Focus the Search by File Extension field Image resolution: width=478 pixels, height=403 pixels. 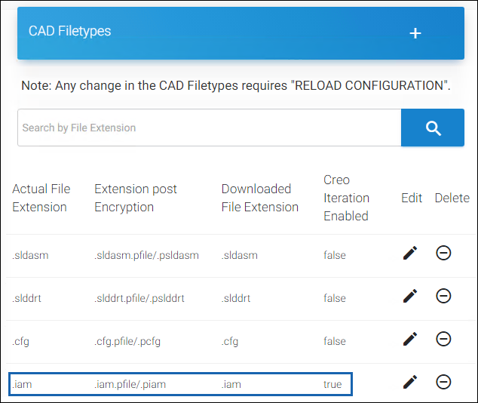point(209,128)
